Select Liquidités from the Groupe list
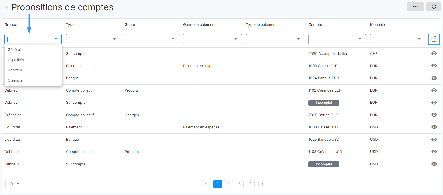The image size is (443, 195). pos(33,60)
